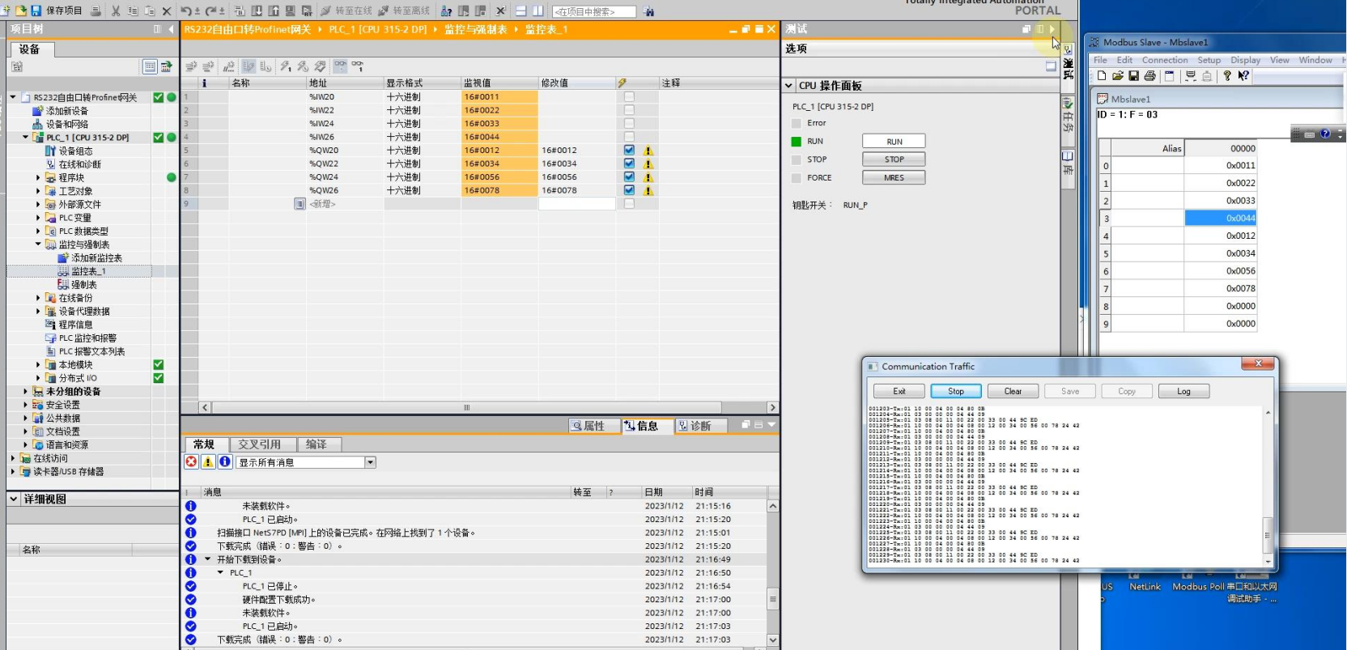Screen dimensions: 1347x650
Task: Toggle modify checkbox for %IW22 row
Action: click(629, 110)
